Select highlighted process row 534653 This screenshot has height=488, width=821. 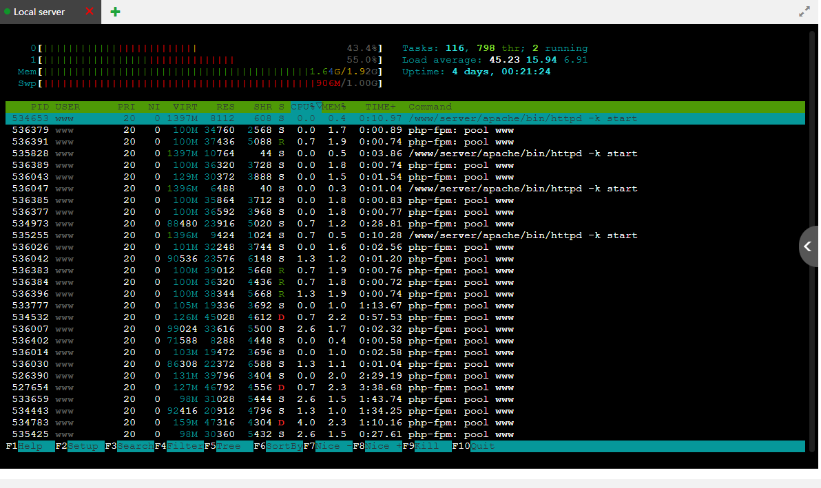click(x=405, y=119)
